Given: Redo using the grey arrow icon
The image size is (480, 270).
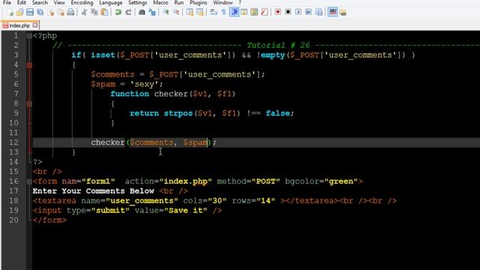Looking at the screenshot, I should point(128,12).
